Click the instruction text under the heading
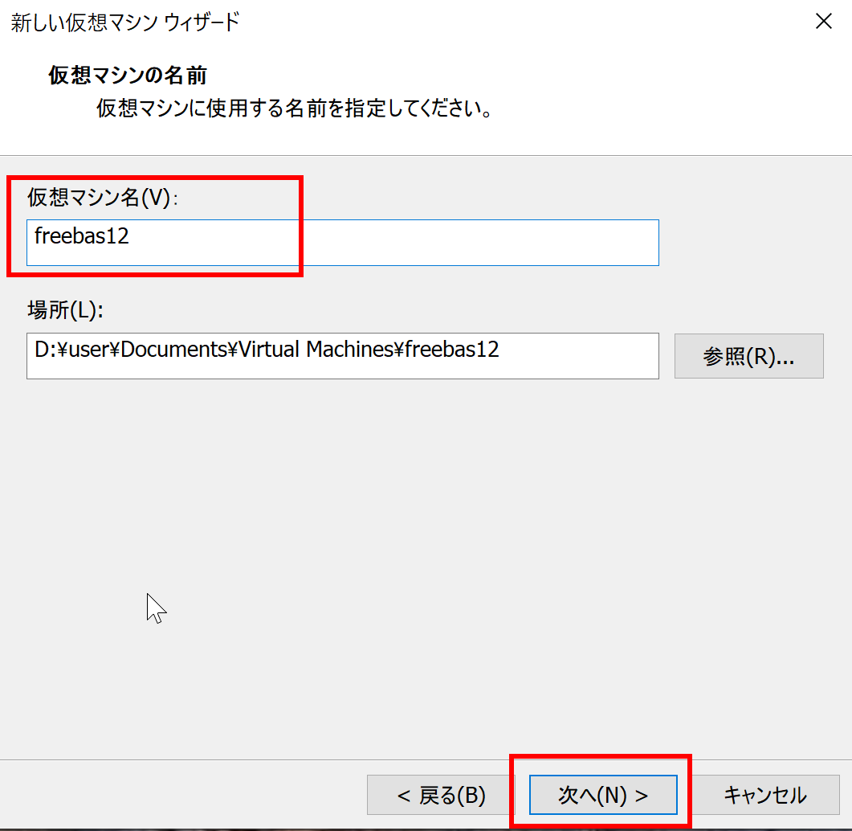The height and width of the screenshot is (831, 852). pyautogui.click(x=294, y=108)
